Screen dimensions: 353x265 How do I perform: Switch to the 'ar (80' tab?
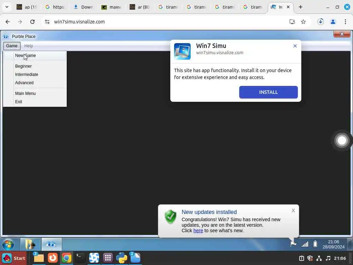(140, 7)
